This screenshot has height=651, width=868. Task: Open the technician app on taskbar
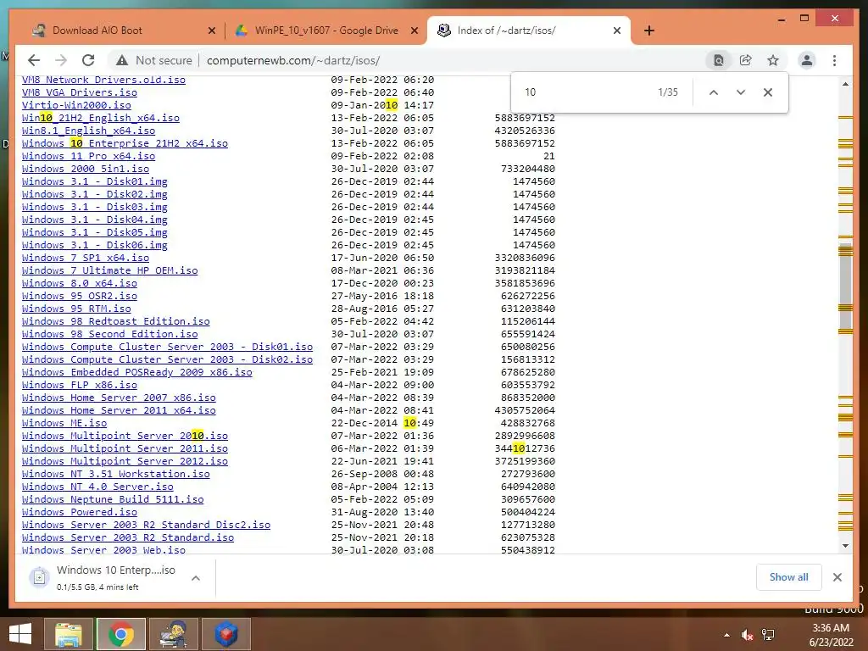pyautogui.click(x=173, y=634)
